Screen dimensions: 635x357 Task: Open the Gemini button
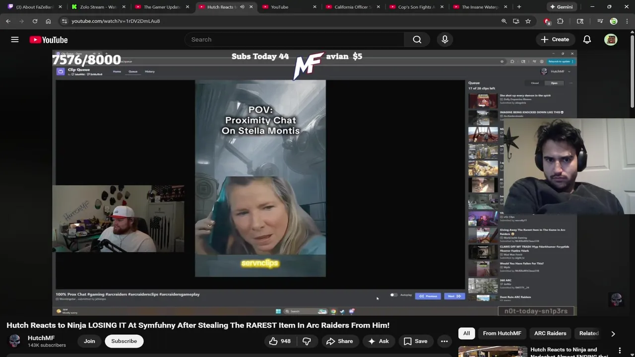pos(561,7)
